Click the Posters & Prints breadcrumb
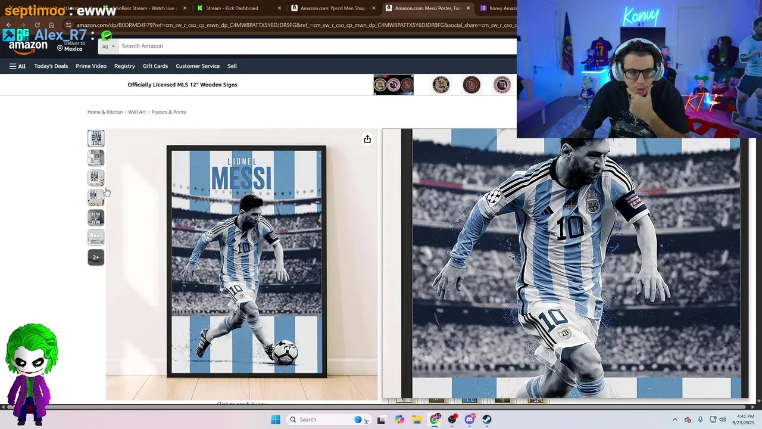The image size is (762, 429). coord(168,112)
